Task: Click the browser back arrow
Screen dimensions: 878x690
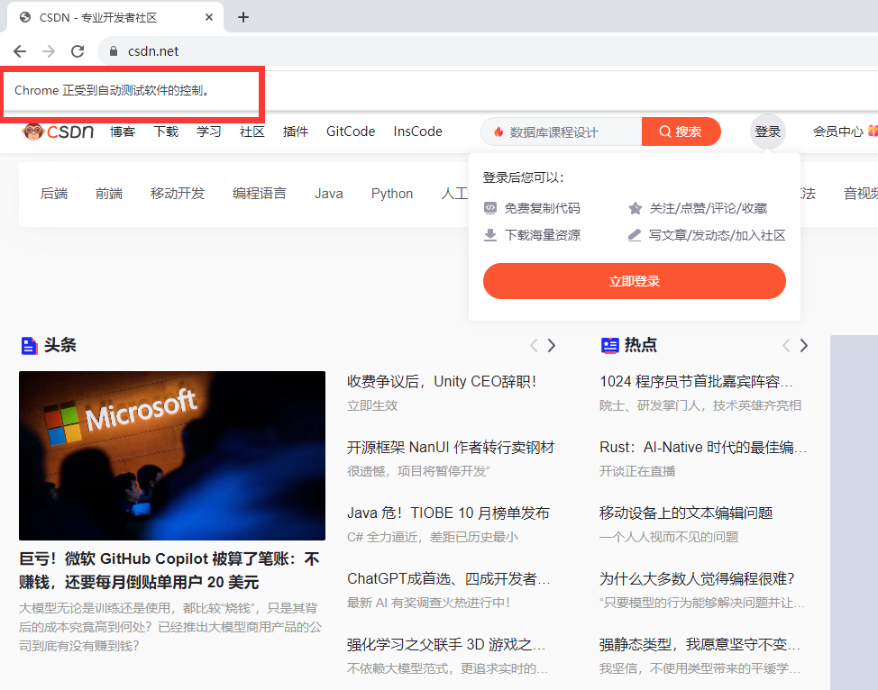Action: (20, 51)
